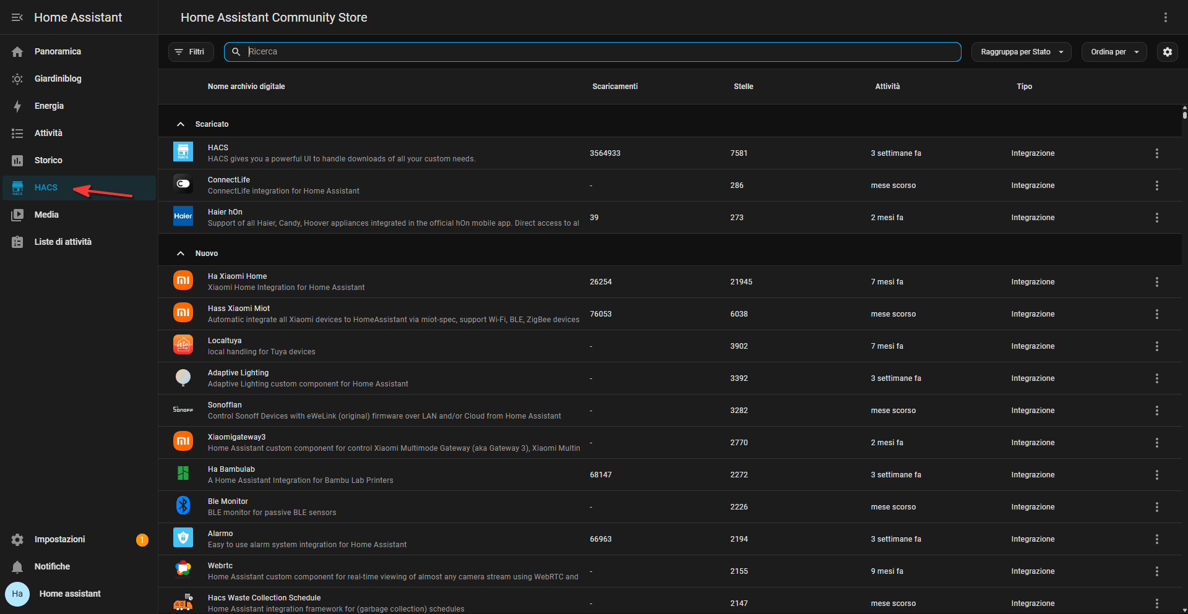This screenshot has height=614, width=1188.
Task: Open options menu for Localtuya row
Action: pos(1157,346)
